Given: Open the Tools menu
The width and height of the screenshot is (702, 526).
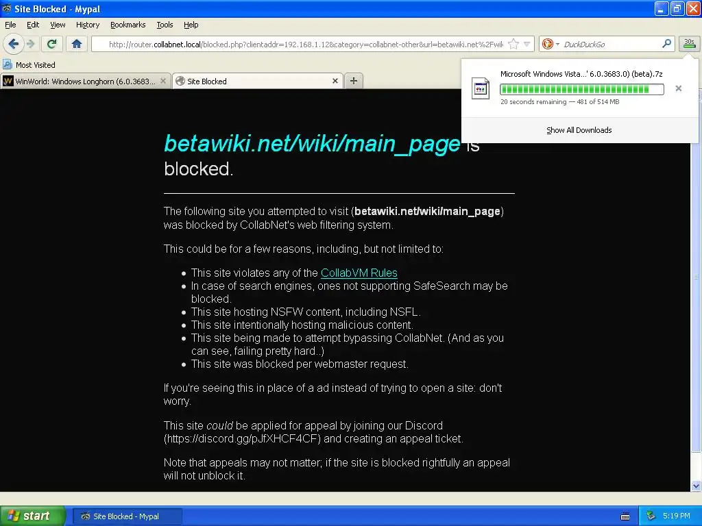Looking at the screenshot, I should 165,25.
